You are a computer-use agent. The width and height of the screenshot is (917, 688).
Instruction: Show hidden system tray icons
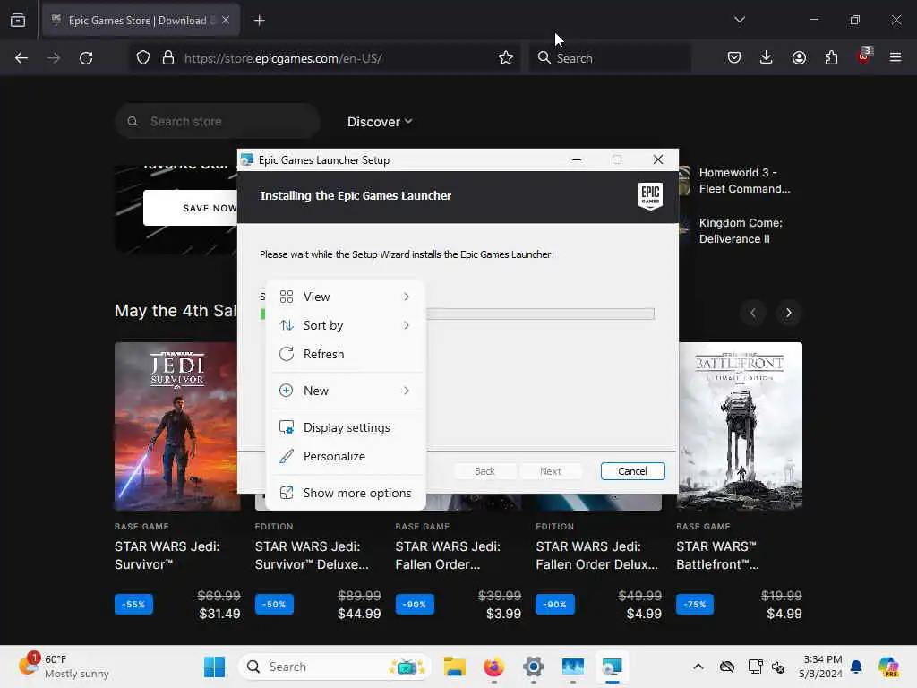click(698, 666)
